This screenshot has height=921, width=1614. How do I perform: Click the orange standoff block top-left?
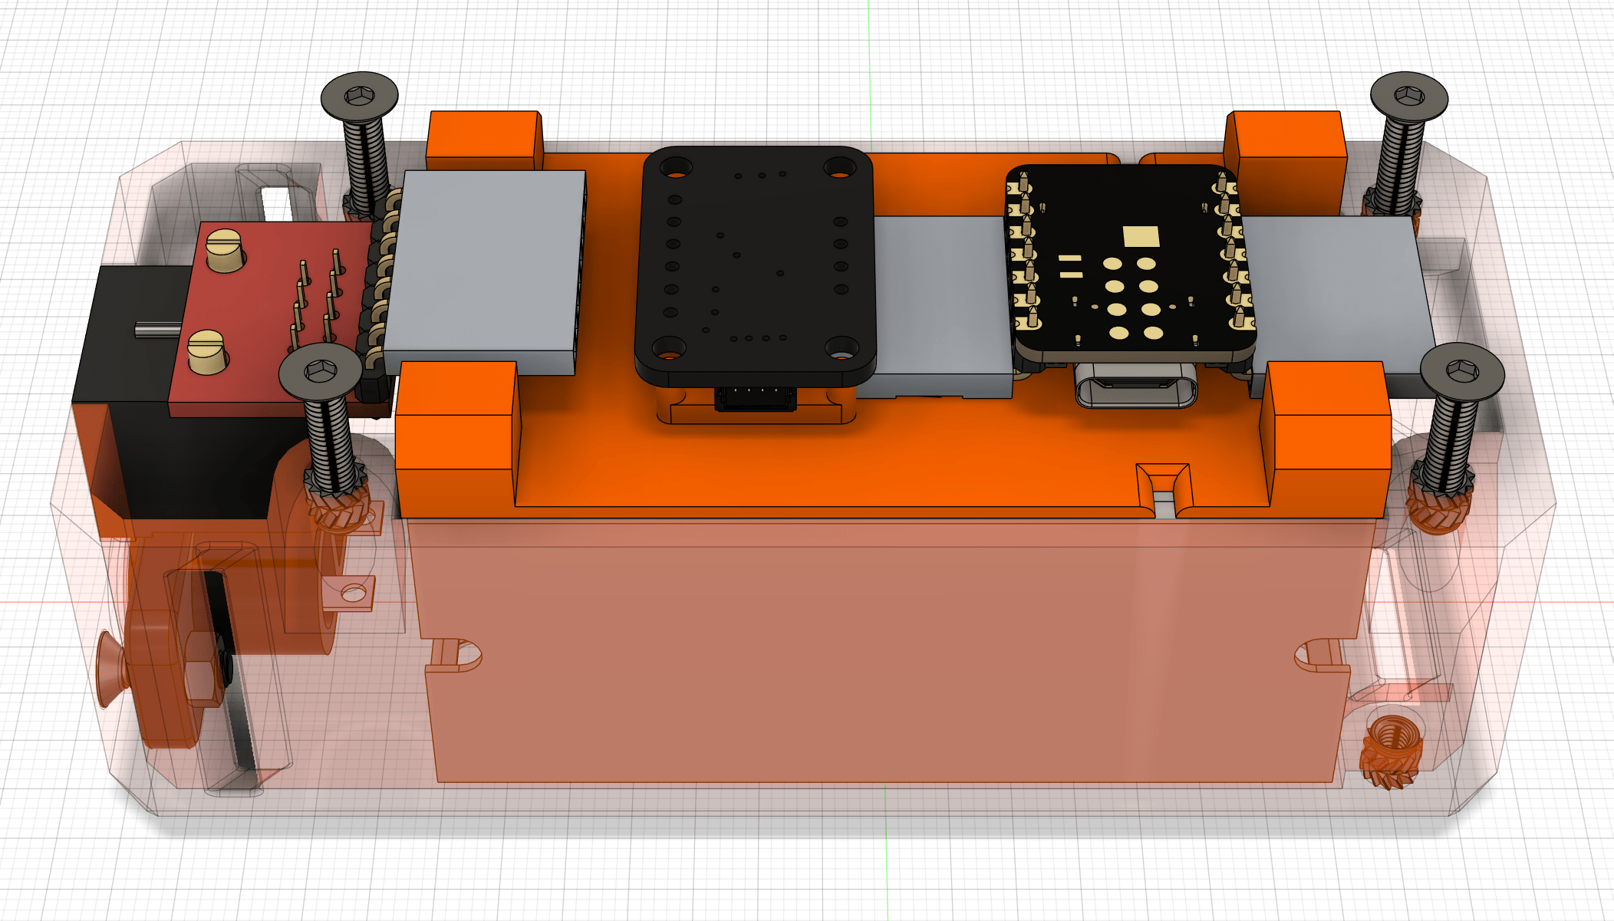483,138
